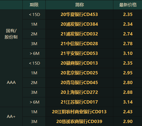The height and width of the screenshot is (126, 142).
Task: Open 21中信银行CD028 bond name
Action: click(x=79, y=44)
